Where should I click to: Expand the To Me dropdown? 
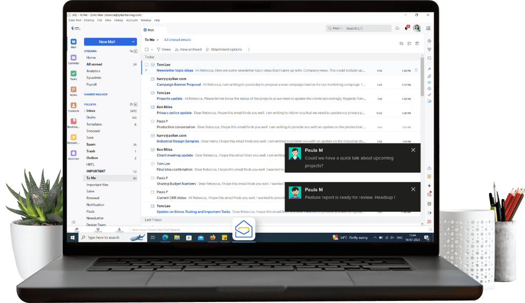[158, 39]
